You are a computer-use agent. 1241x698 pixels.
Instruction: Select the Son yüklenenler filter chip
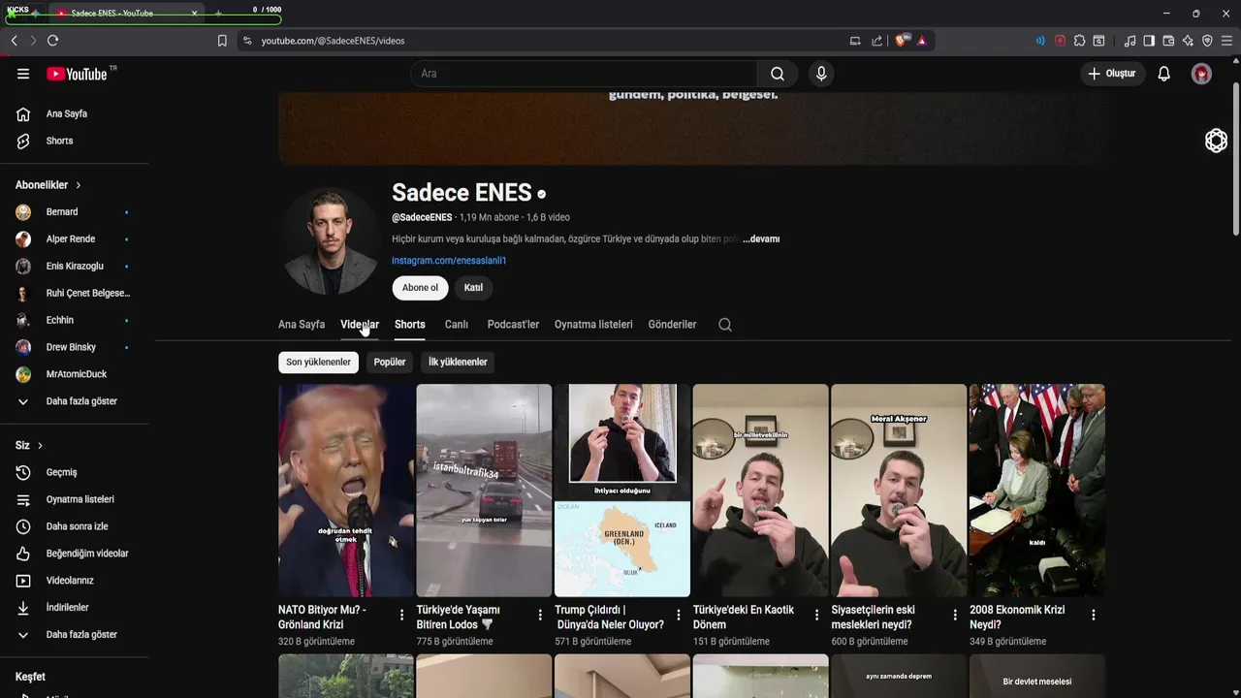318,362
